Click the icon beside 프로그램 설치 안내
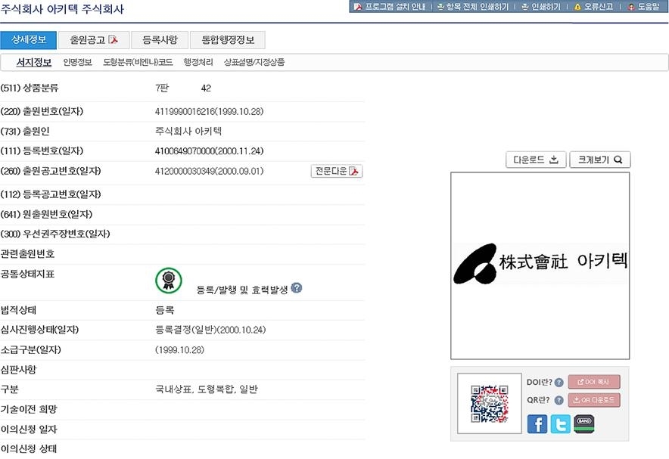The height and width of the screenshot is (459, 669). coord(357,7)
